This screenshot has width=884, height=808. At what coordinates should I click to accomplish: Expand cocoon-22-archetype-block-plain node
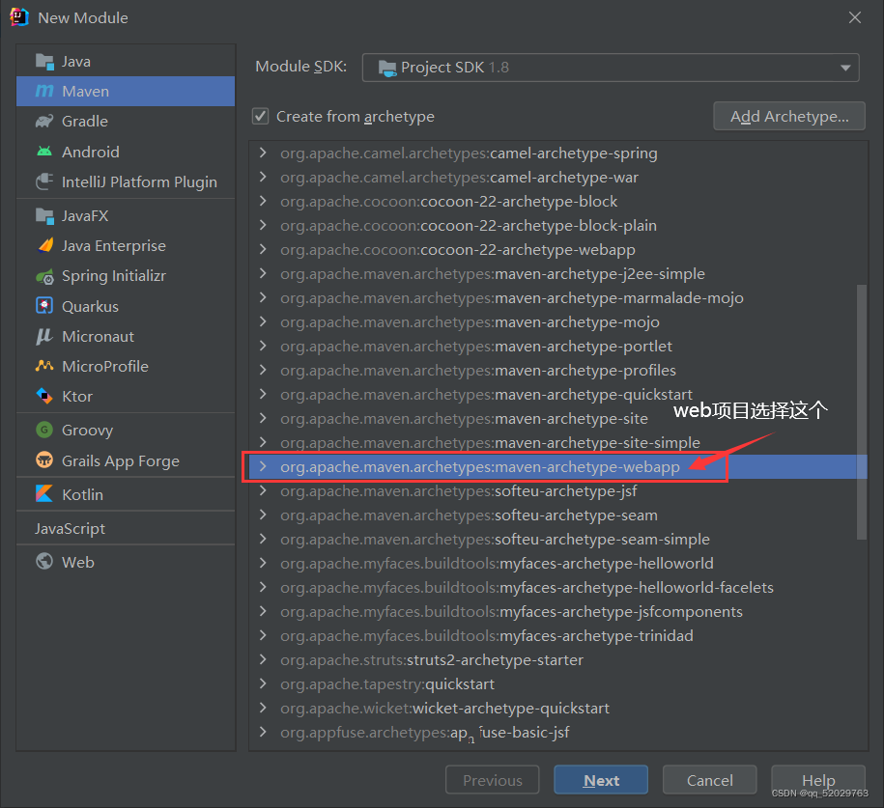click(263, 225)
